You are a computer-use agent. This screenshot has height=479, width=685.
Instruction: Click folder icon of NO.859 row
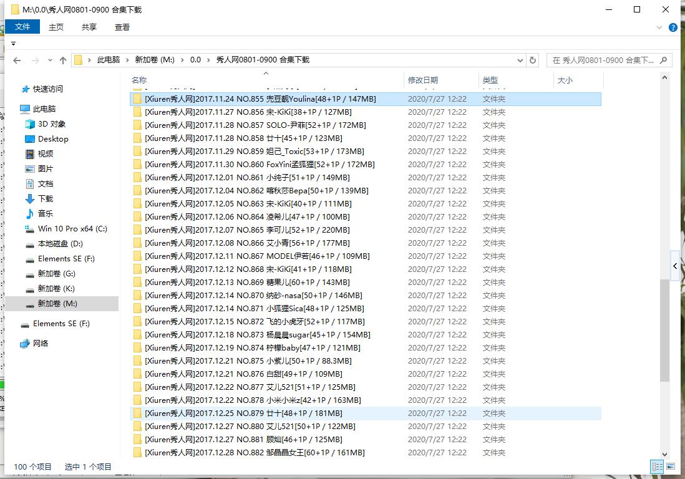point(137,152)
